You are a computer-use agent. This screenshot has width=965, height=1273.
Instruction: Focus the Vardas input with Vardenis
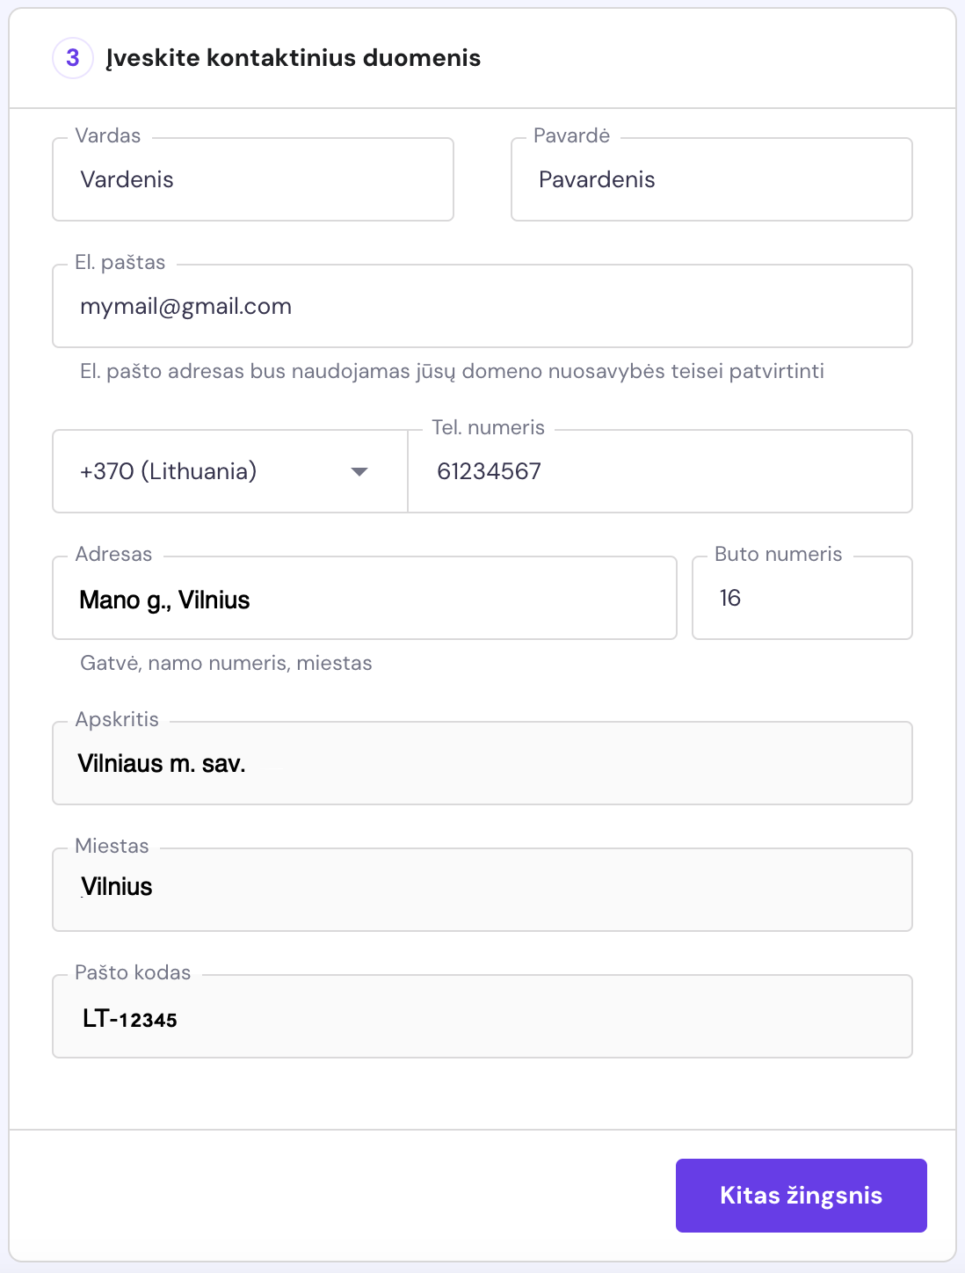tap(253, 180)
